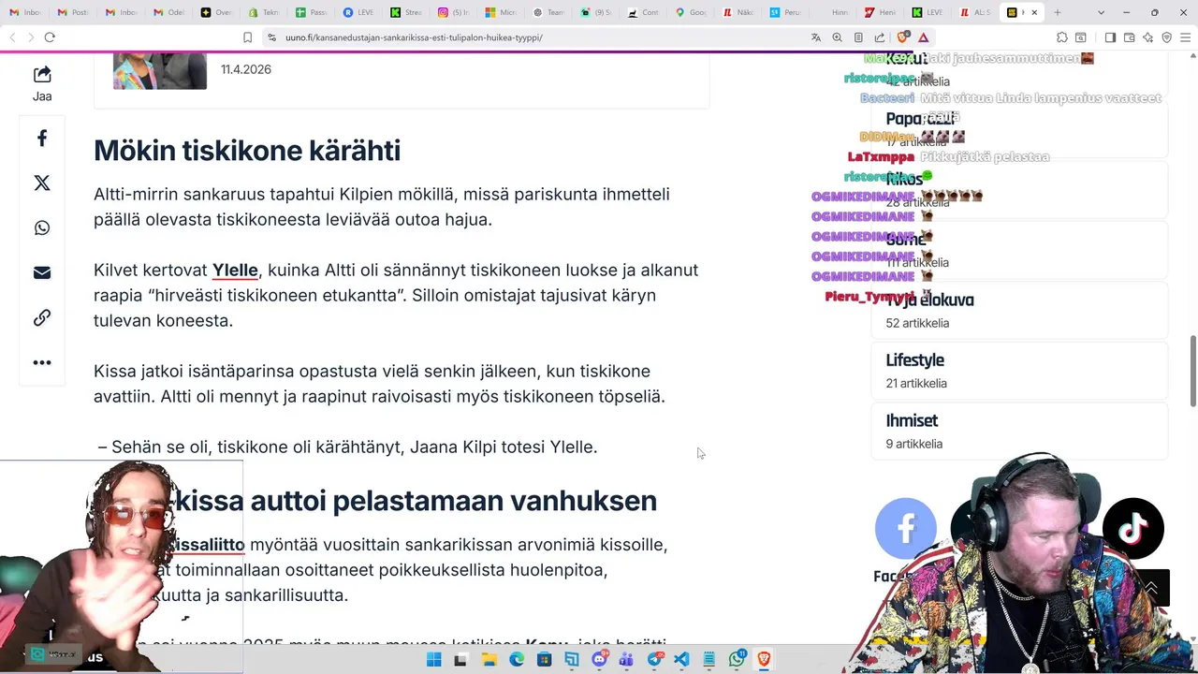Share the article via WhatsApp
This screenshot has height=674, width=1198.
point(42,228)
